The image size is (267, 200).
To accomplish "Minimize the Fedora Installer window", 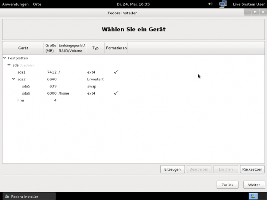I will 248,12.
